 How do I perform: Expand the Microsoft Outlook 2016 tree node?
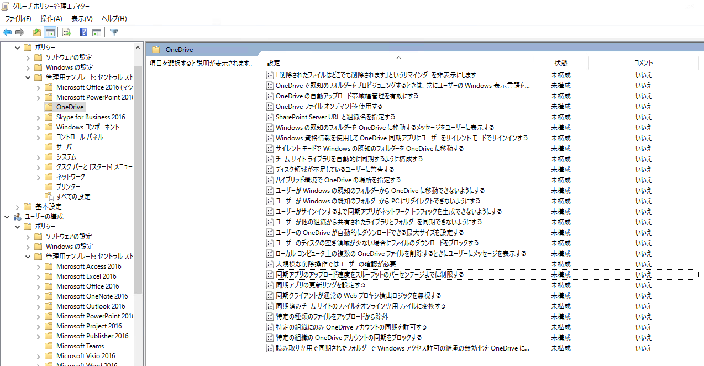pyautogui.click(x=38, y=306)
